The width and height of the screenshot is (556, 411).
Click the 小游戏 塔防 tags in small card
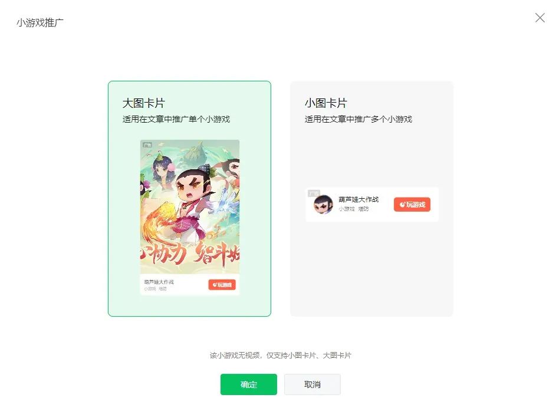[x=354, y=209]
